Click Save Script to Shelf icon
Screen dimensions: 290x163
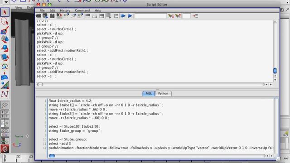click(59, 16)
